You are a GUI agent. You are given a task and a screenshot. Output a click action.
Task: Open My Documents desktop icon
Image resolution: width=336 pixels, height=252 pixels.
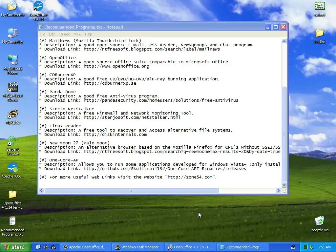(x=12, y=9)
